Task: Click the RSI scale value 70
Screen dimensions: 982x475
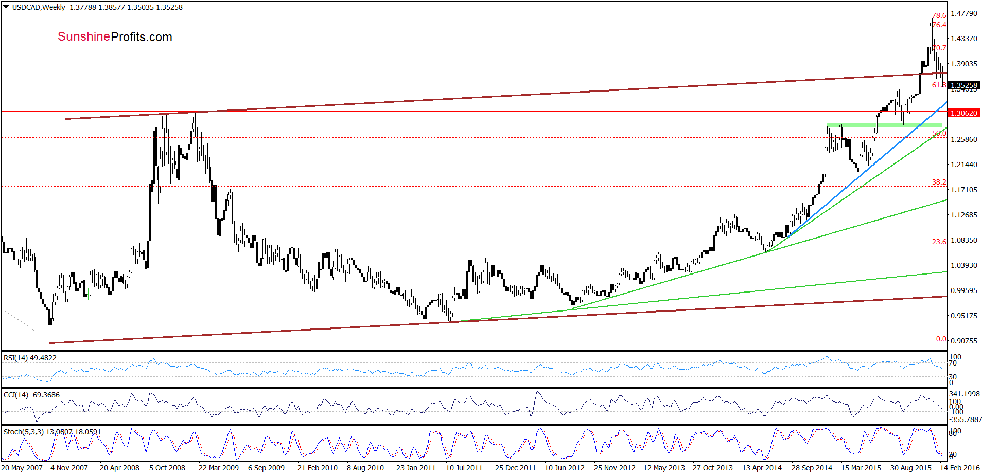Action: click(x=953, y=363)
